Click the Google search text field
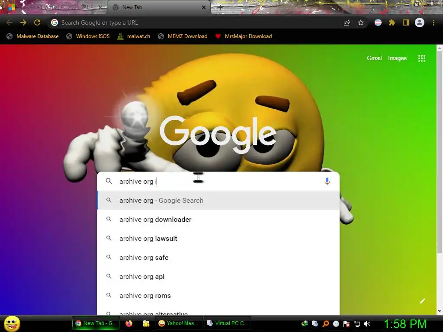443x332 pixels. [218, 181]
